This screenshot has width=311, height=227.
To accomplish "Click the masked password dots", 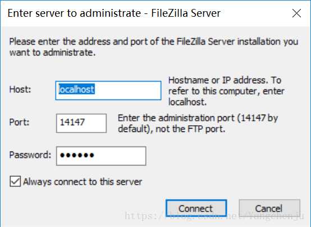I will (77, 155).
